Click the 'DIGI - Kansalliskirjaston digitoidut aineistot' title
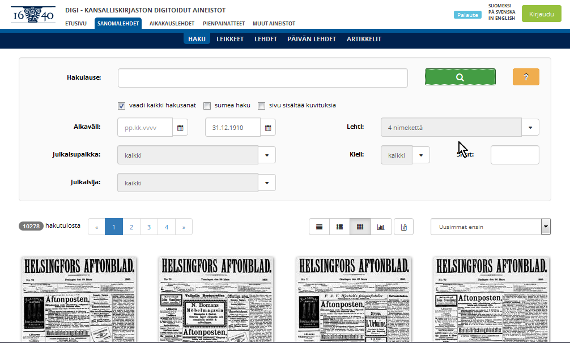The image size is (570, 343). (146, 10)
